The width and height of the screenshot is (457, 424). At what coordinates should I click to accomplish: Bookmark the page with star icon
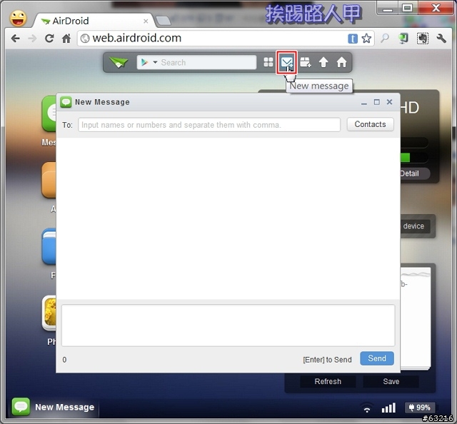(x=366, y=38)
